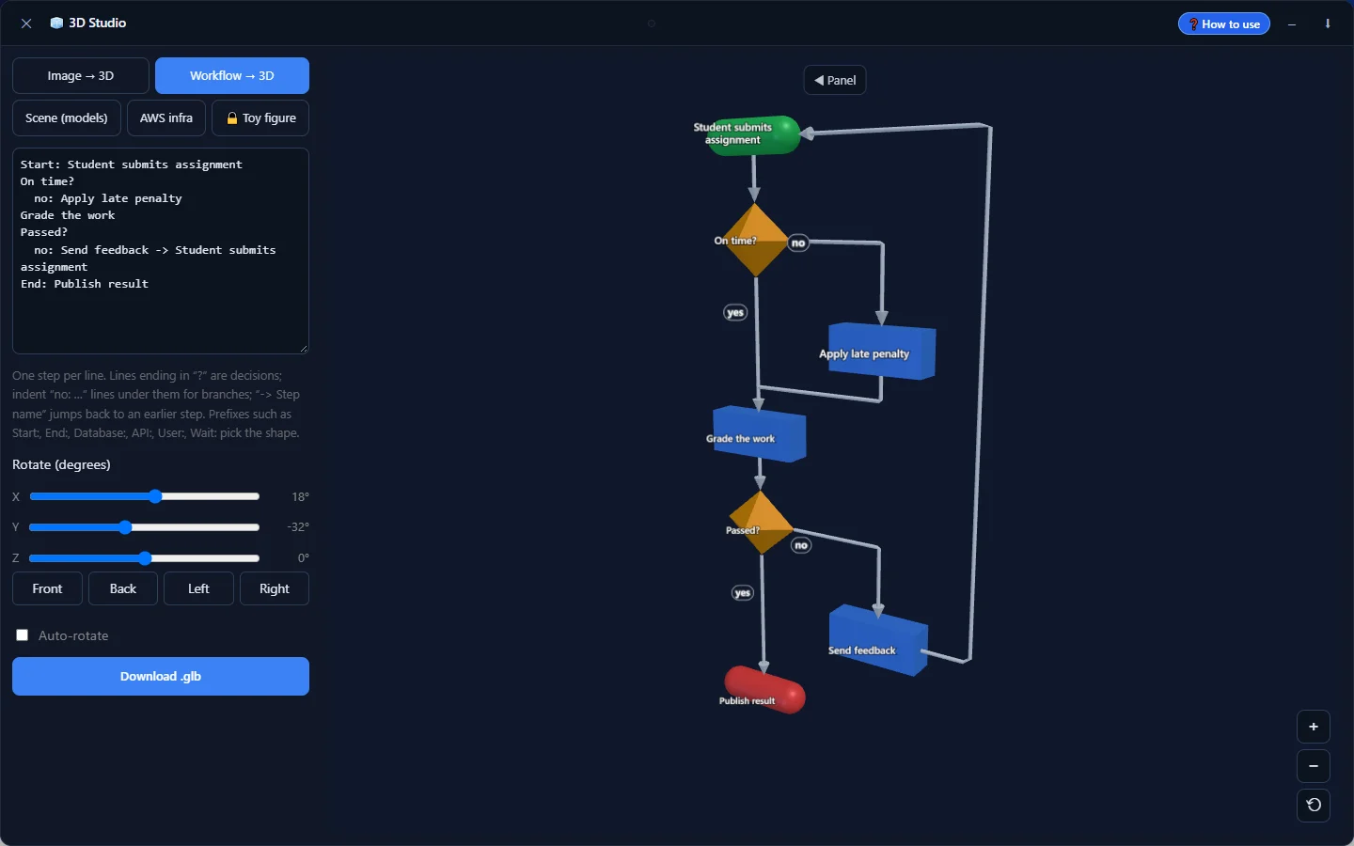Click the Apply late penalty block

tap(880, 352)
